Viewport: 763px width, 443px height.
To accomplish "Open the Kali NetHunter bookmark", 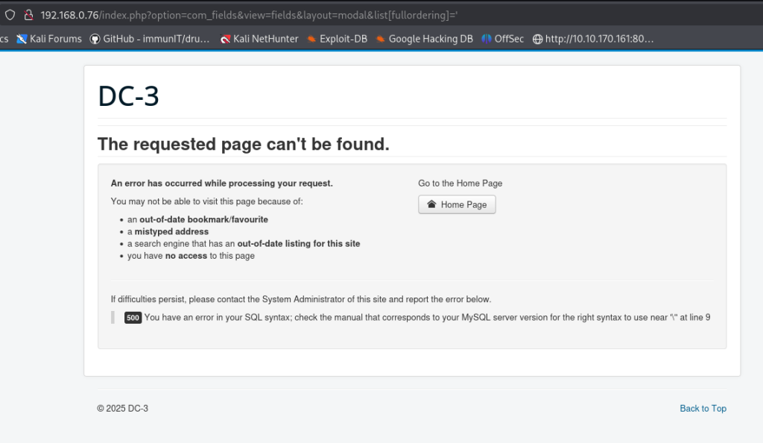I will click(x=259, y=39).
